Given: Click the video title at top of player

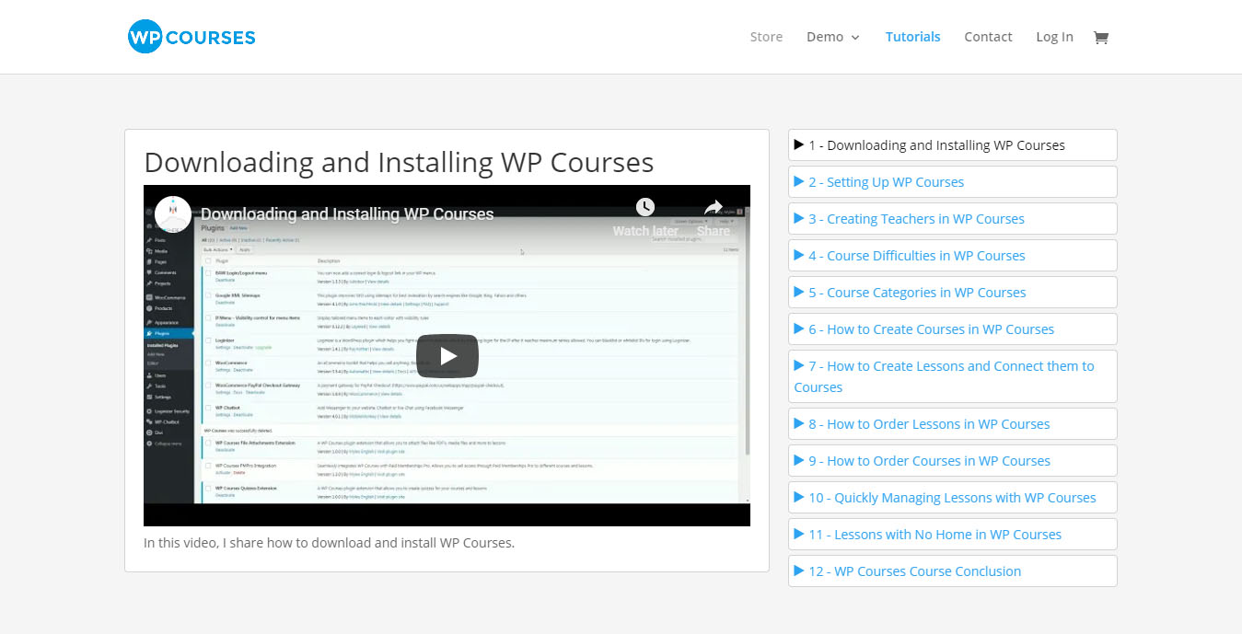Looking at the screenshot, I should pos(347,214).
